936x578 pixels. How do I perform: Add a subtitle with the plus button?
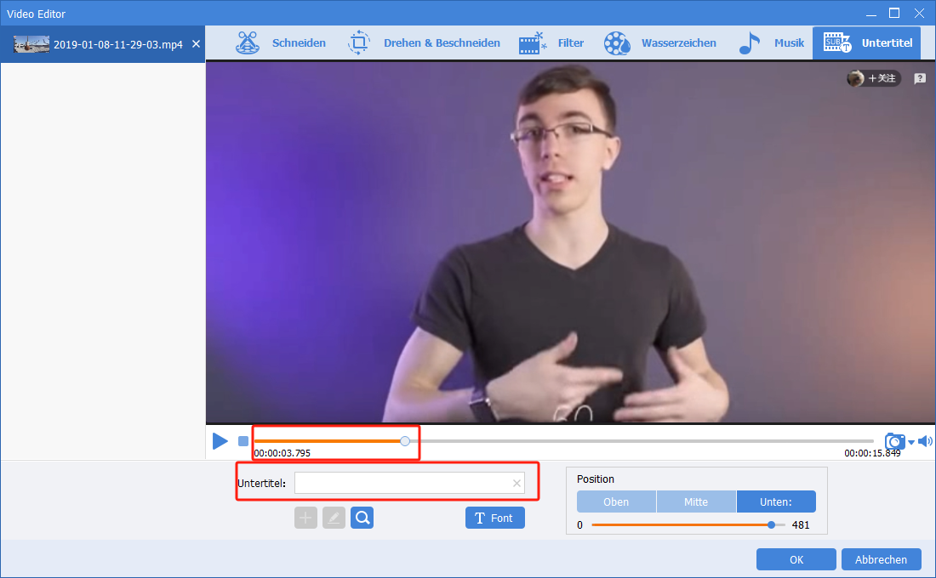[x=305, y=518]
